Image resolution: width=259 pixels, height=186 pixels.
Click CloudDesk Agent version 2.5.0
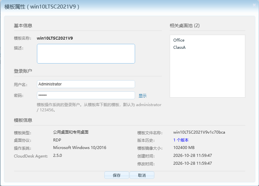tap(58, 156)
